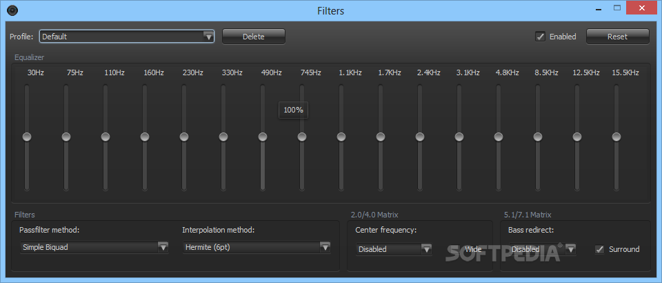Screen dimensions: 662x283
Task: Click the application icon in the title bar
Action: point(12,10)
